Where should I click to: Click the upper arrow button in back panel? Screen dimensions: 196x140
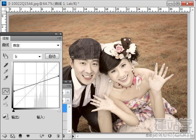68,92
